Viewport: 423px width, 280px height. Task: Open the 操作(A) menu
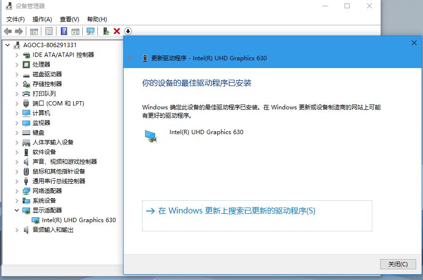point(42,19)
